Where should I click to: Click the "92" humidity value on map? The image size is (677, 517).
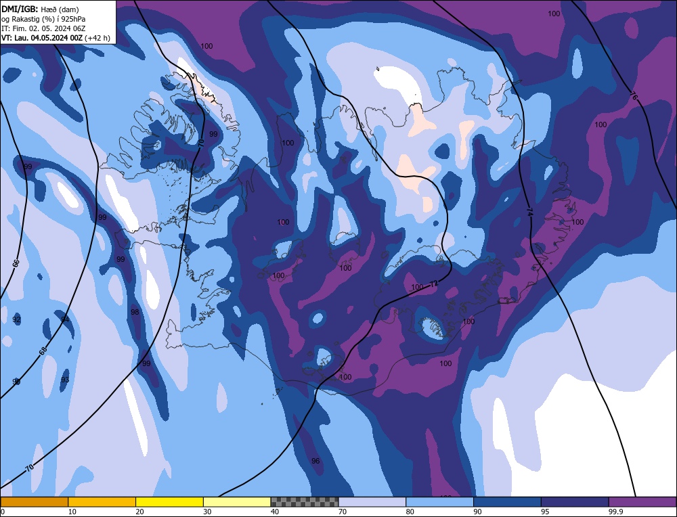[x=16, y=320]
